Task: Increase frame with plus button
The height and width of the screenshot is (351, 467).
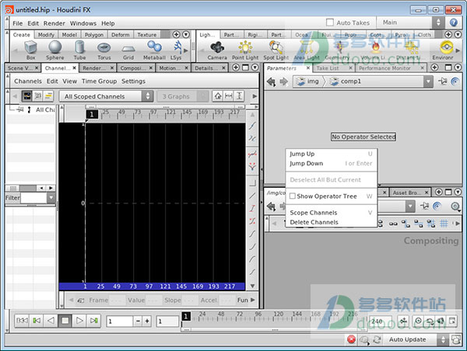Action: click(147, 321)
